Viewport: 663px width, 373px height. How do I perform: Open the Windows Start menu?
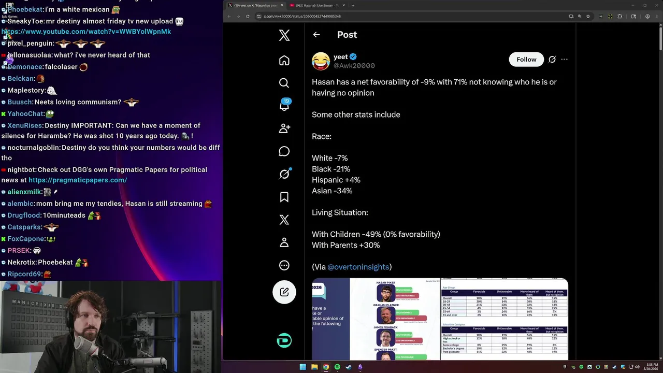pos(303,367)
